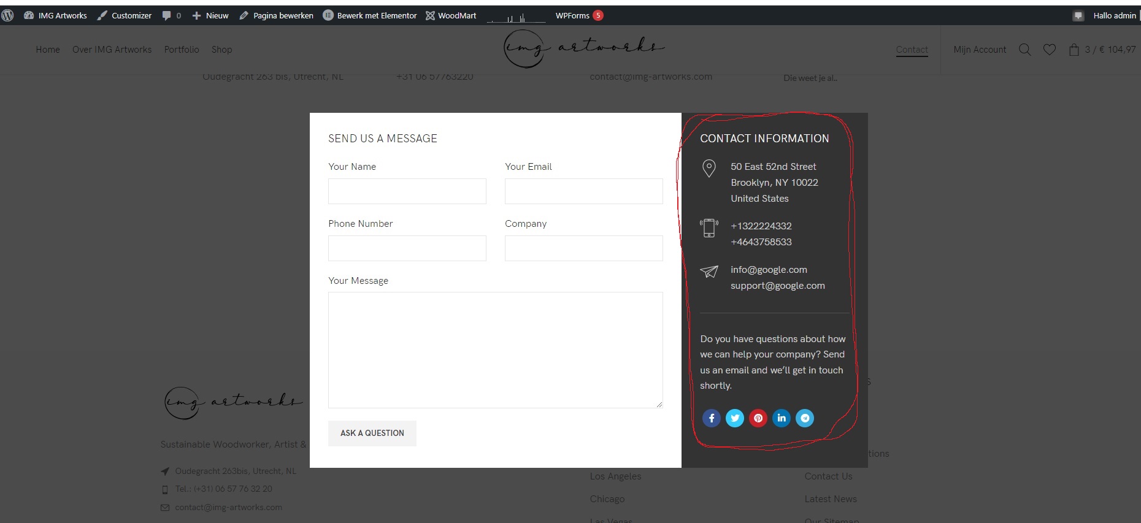Focus the Company field

[x=584, y=248]
